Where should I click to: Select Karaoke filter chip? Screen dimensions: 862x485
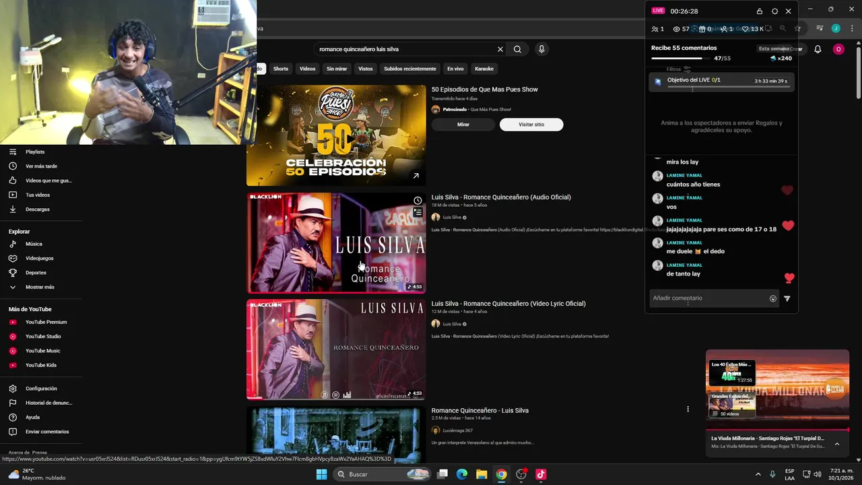coord(484,69)
